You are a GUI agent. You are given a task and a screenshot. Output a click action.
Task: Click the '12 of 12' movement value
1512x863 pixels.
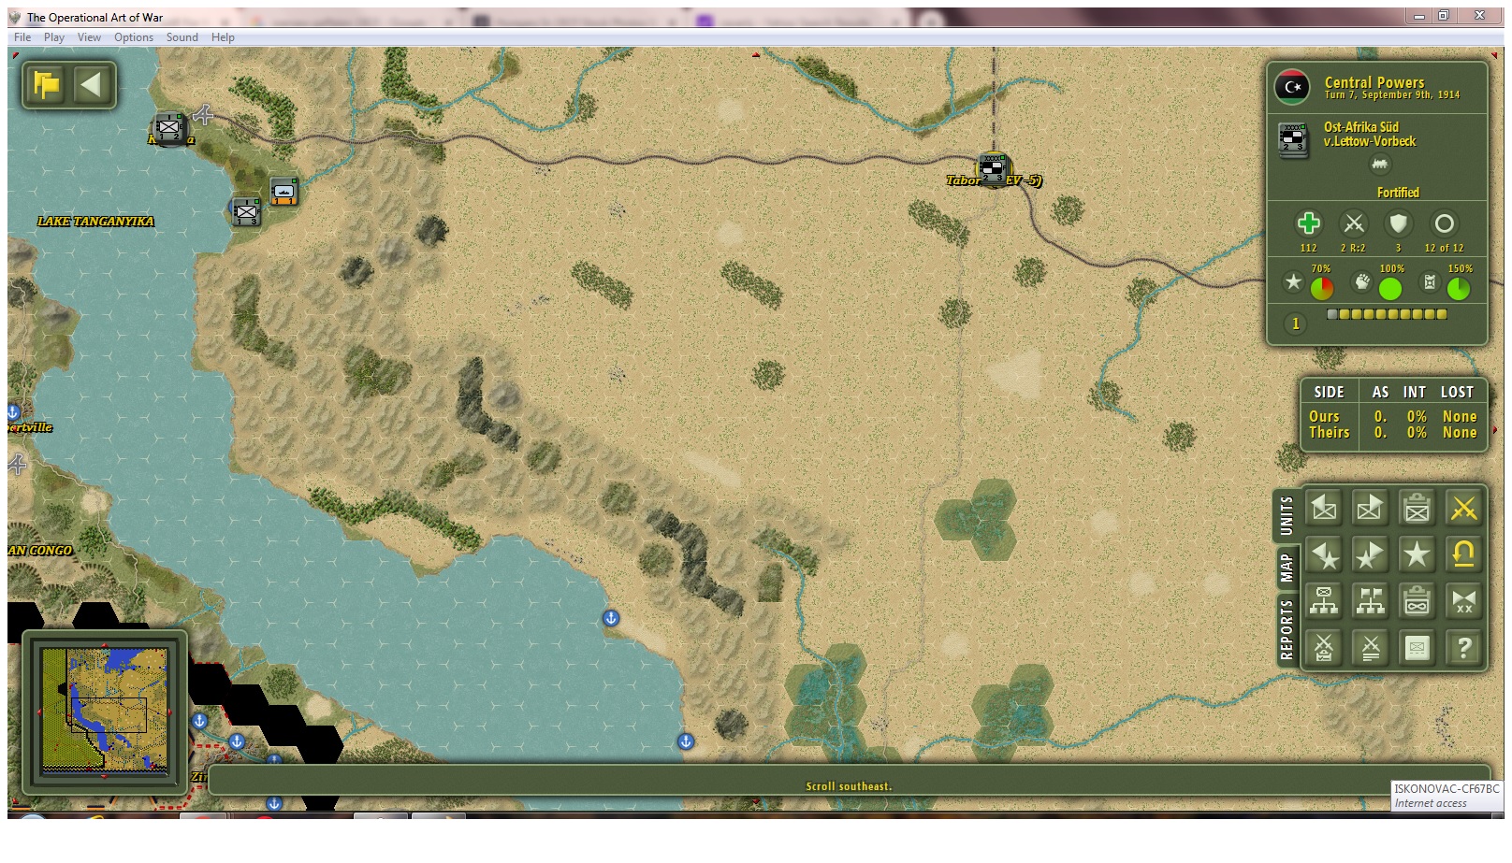(1444, 248)
